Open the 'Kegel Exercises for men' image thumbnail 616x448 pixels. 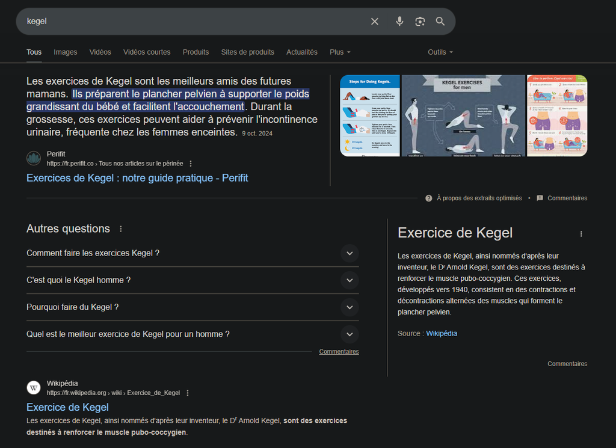coord(463,116)
